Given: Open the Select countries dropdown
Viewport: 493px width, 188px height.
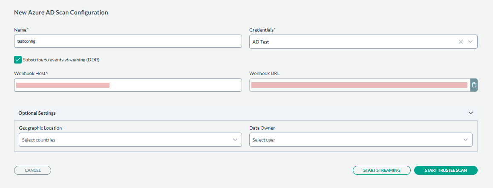Looking at the screenshot, I should pyautogui.click(x=124, y=140).
